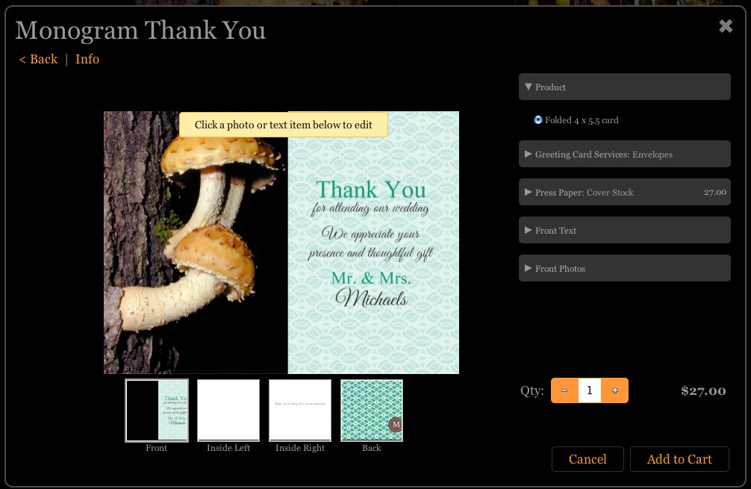This screenshot has width=751, height=489.
Task: Edit the mushroom photo on the card
Action: pyautogui.click(x=196, y=246)
